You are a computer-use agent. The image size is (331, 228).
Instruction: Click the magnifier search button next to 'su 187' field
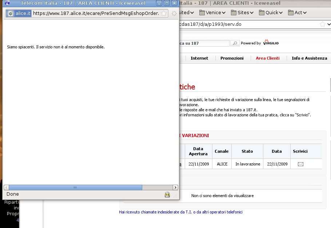pos(235,43)
